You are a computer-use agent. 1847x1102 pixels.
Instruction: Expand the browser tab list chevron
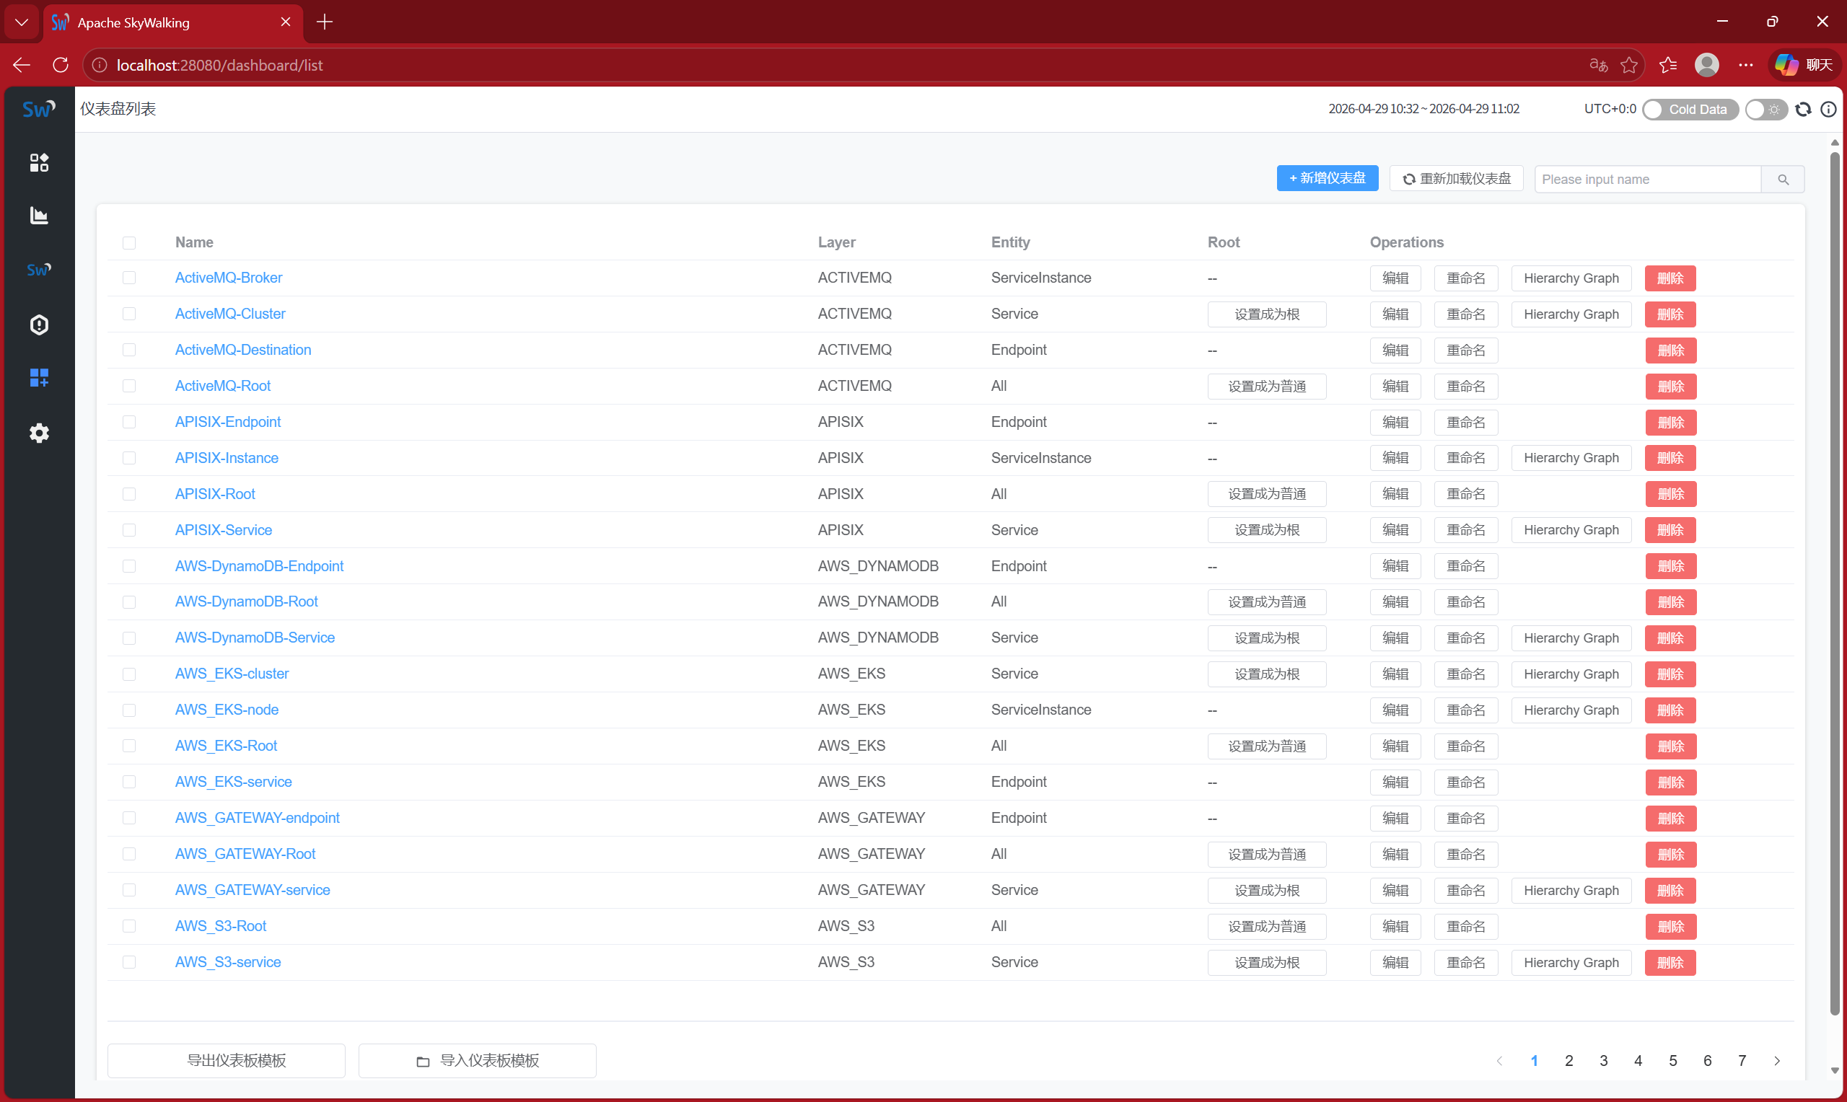[22, 22]
